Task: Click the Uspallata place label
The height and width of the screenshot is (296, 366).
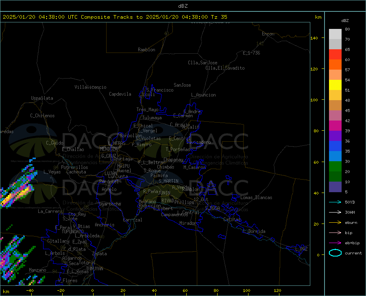Action: coord(42,99)
